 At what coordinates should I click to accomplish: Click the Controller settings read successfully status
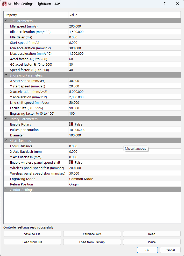tap(29, 227)
